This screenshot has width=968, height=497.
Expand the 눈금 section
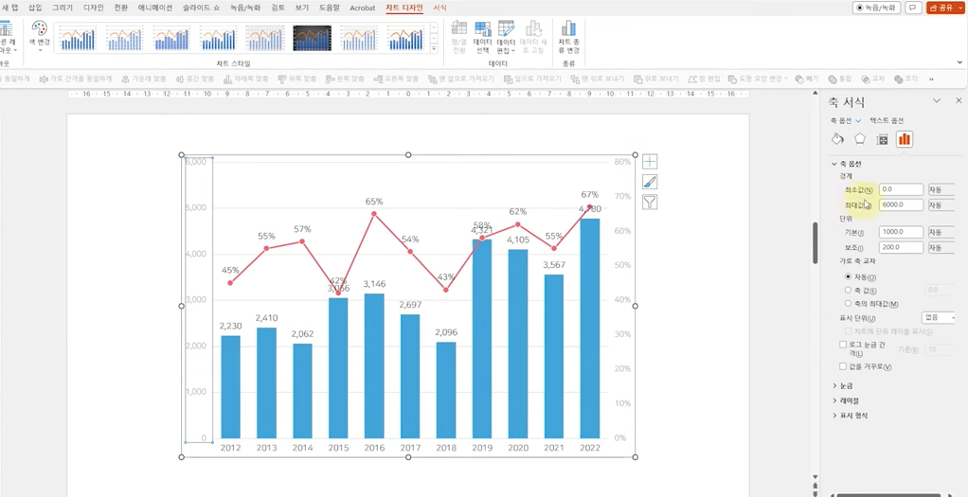tap(834, 385)
